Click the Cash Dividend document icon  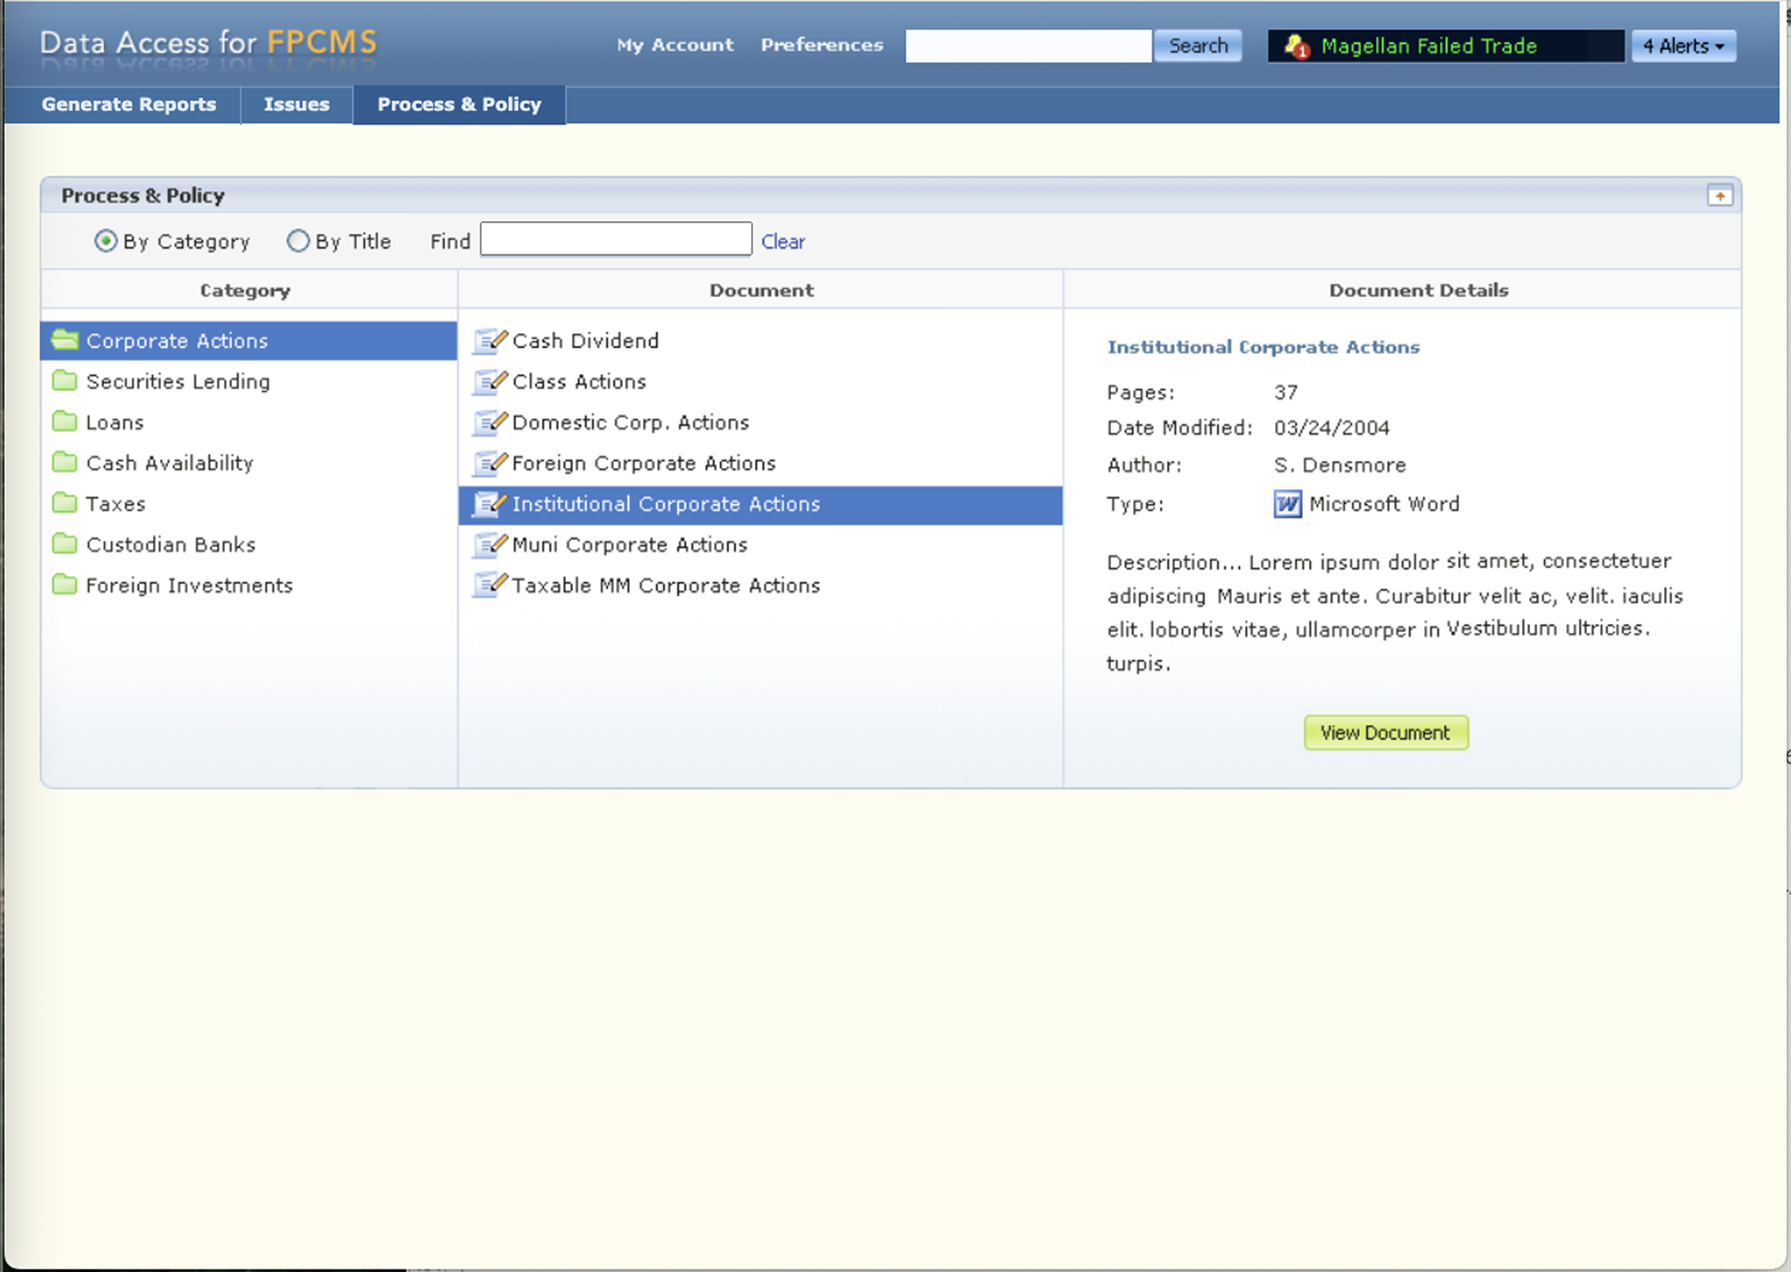[x=490, y=341]
